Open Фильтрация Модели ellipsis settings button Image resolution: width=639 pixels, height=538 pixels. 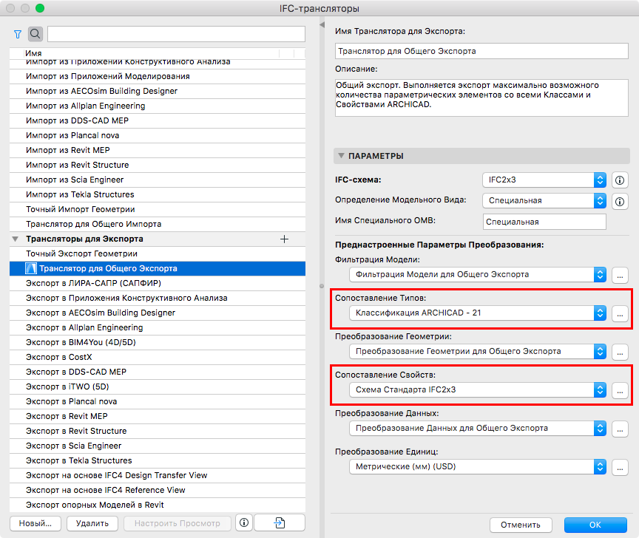click(620, 276)
